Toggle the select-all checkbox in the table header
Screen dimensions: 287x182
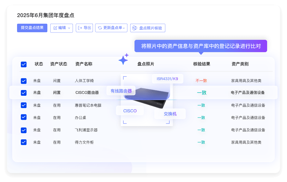[x=23, y=64]
